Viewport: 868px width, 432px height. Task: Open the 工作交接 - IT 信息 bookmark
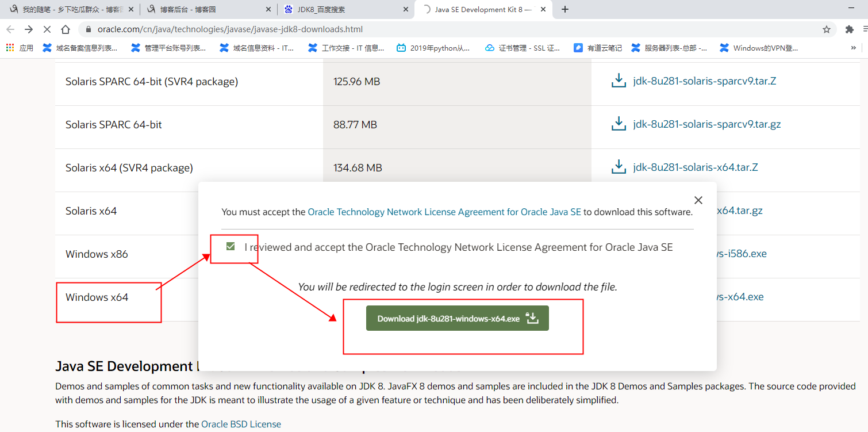tap(346, 48)
